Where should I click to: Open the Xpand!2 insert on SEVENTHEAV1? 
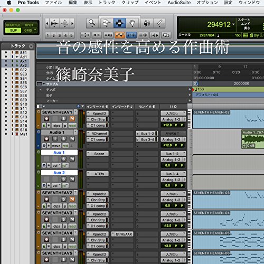pos(98,114)
